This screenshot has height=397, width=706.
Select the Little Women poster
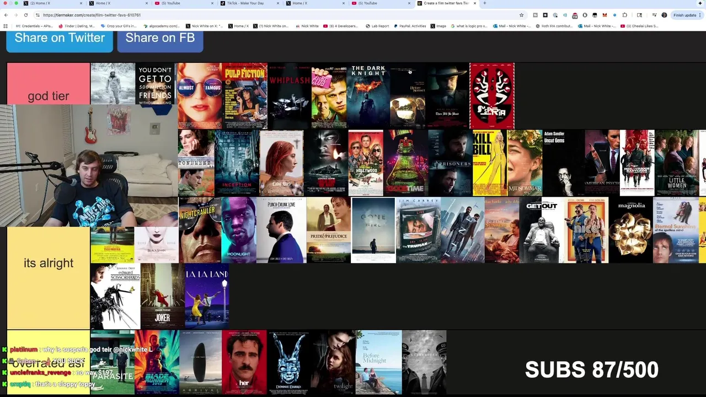[677, 163]
